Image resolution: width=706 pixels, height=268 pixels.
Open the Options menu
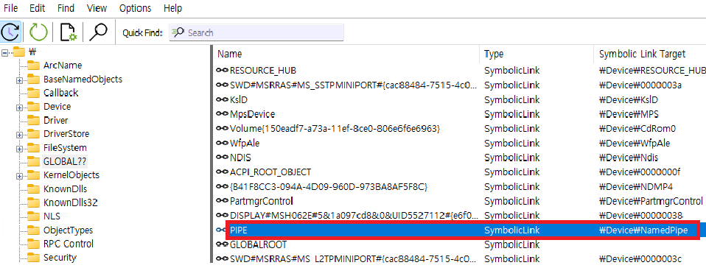tap(135, 8)
